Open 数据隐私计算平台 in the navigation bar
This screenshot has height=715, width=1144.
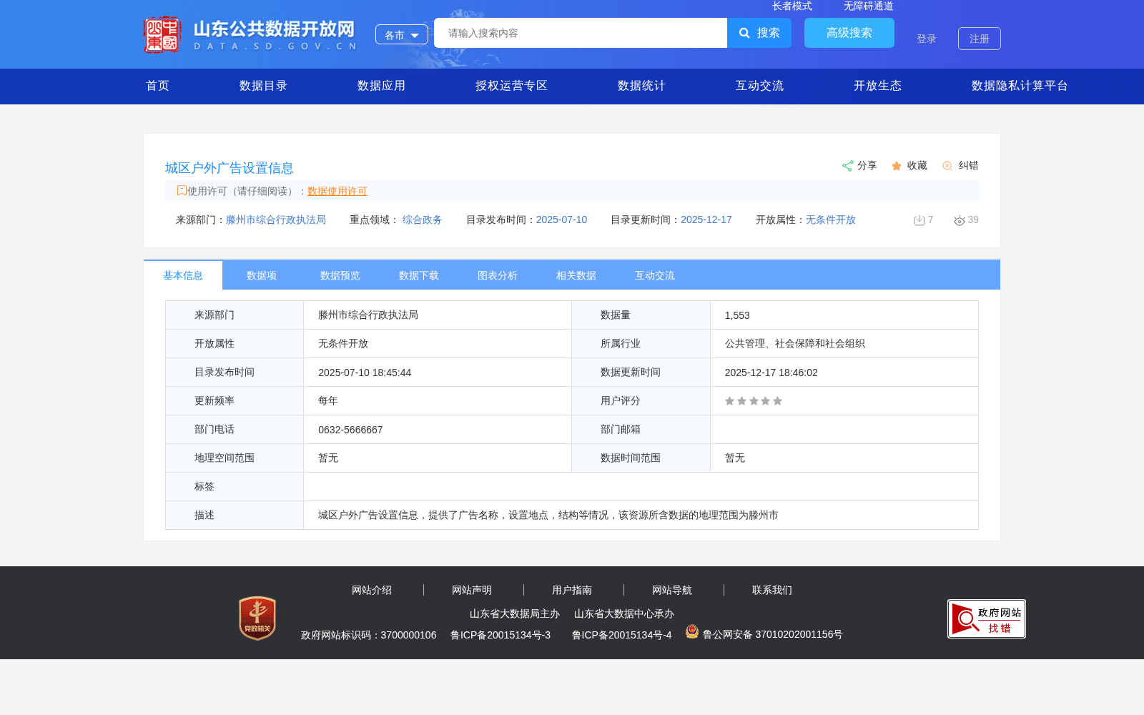point(1020,86)
